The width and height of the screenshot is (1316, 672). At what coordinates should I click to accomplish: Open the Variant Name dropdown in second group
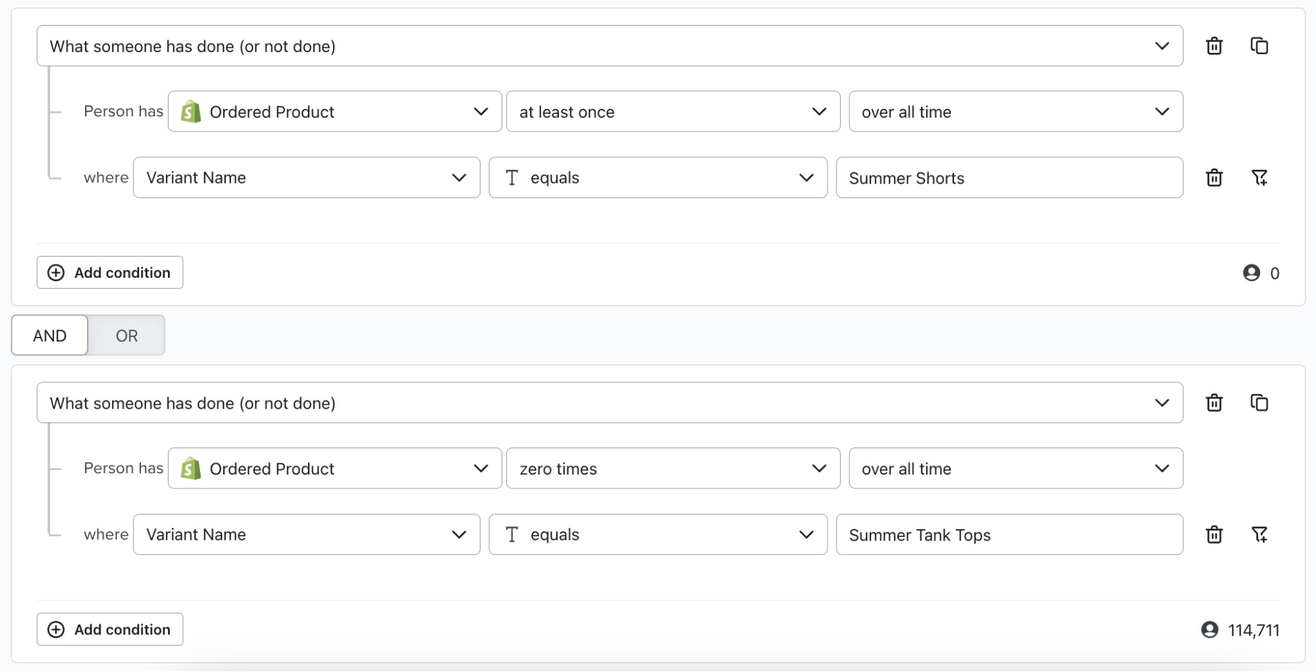307,534
